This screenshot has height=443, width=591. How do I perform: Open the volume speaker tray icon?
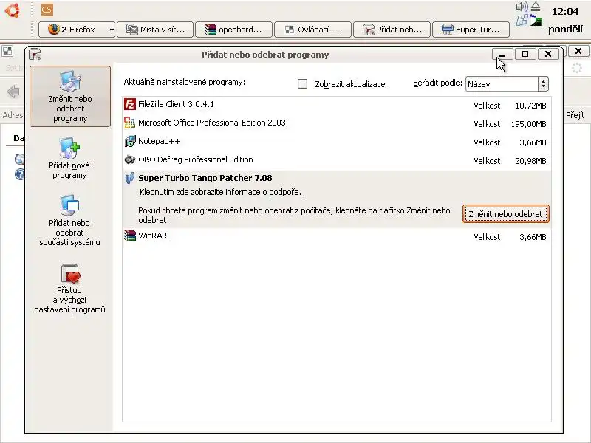pyautogui.click(x=522, y=7)
